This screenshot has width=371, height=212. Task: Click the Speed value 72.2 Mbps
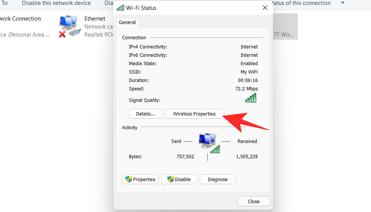pos(246,89)
